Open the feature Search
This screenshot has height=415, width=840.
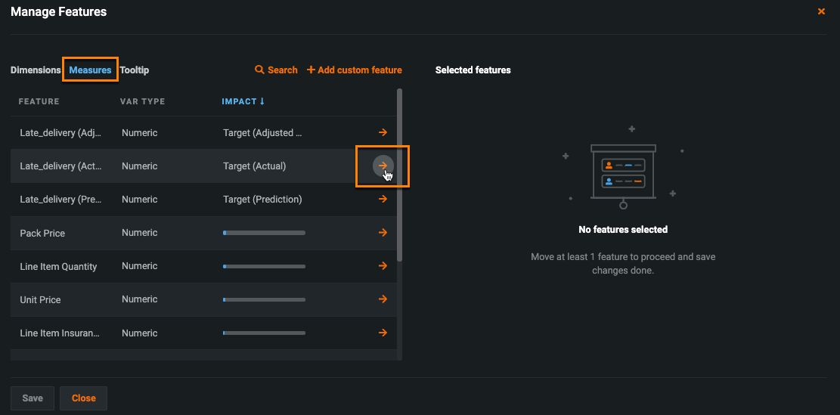276,70
